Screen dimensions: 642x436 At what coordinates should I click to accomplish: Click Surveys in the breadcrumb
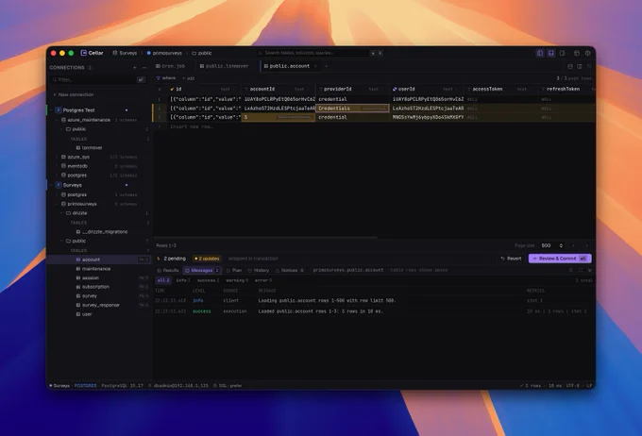click(125, 53)
